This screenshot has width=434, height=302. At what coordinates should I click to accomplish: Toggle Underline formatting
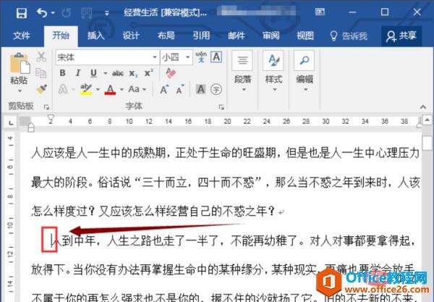93,73
